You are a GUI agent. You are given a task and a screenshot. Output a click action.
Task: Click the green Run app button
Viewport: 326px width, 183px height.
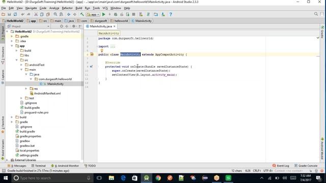(104, 14)
